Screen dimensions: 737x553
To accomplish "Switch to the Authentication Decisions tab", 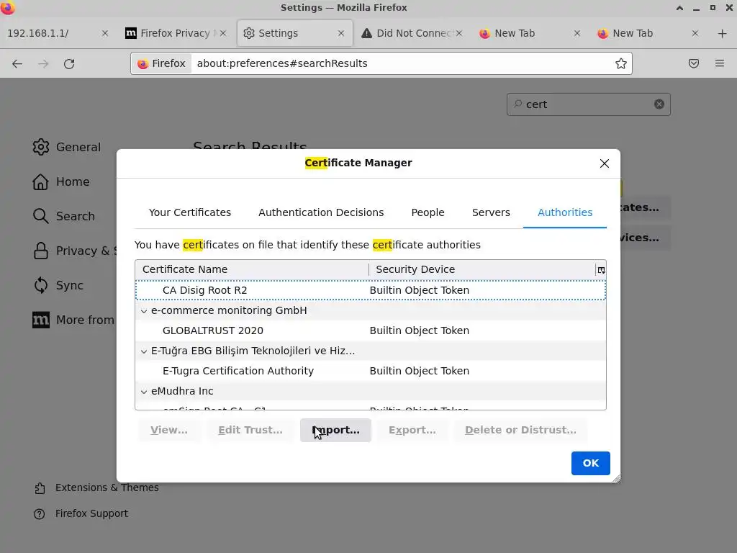I will click(x=321, y=212).
